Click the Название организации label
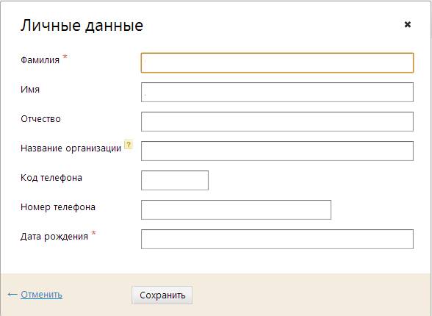Image resolution: width=432 pixels, height=316 pixels. (x=71, y=148)
